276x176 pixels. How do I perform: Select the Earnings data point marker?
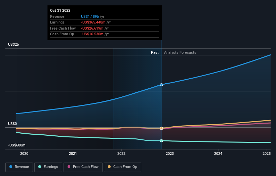(161, 141)
